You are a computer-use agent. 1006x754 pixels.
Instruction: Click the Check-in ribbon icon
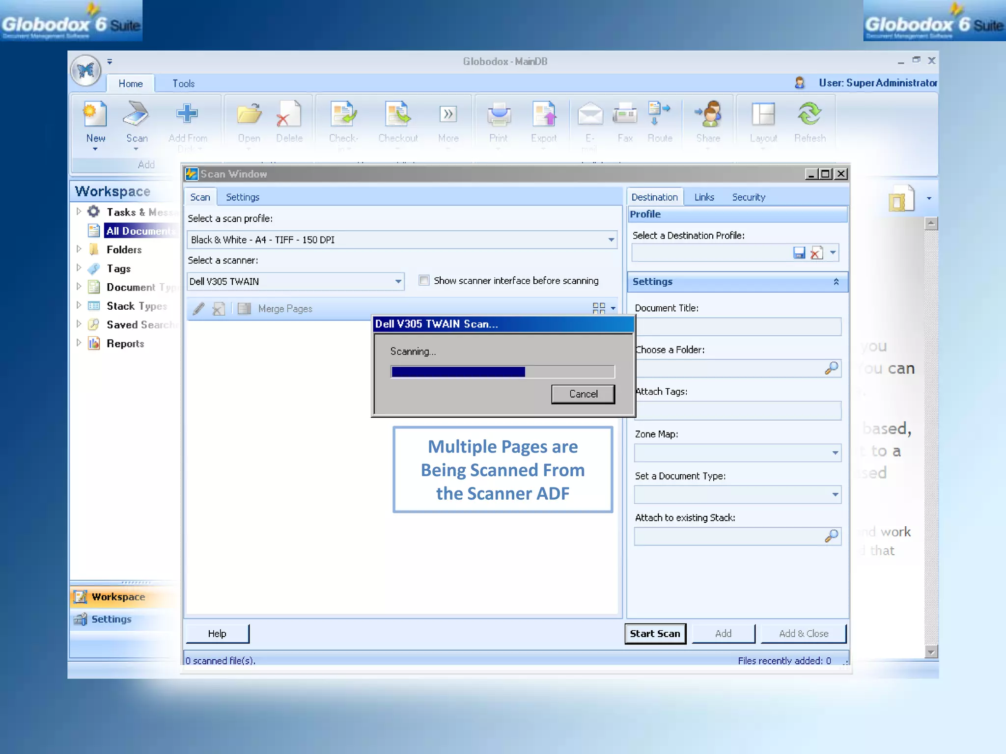(343, 114)
